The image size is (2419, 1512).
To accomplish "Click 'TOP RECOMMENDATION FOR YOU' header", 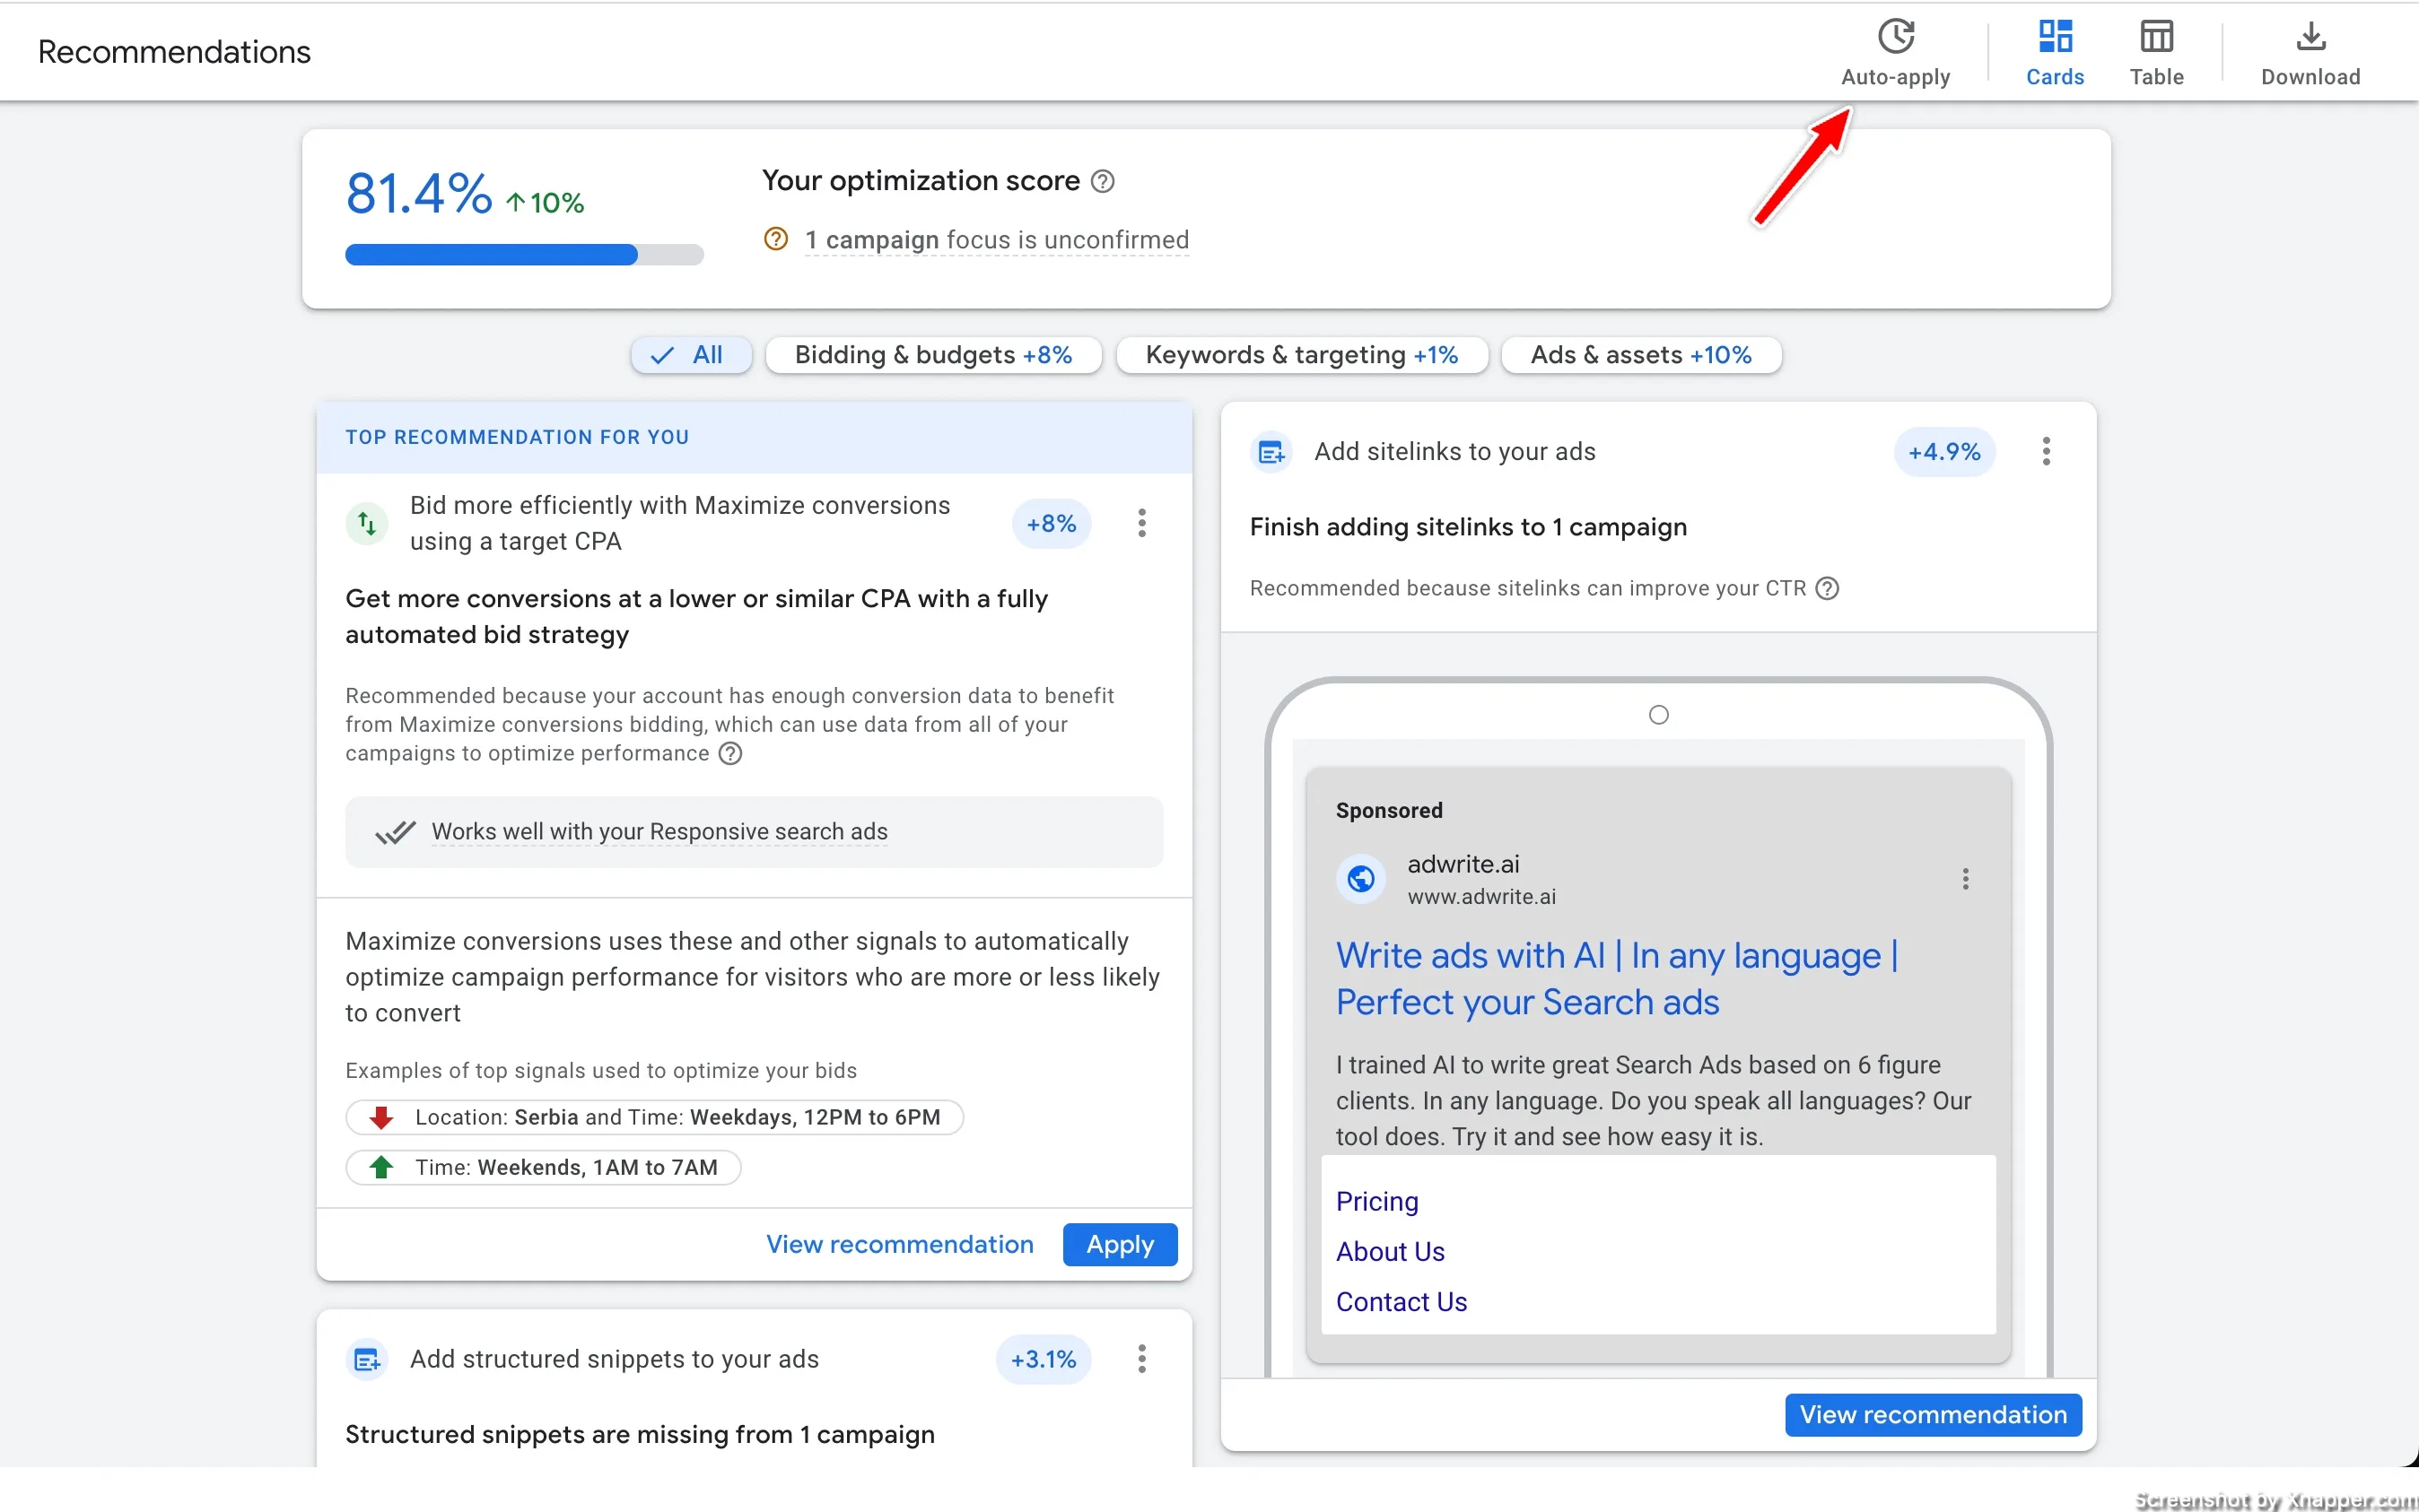I will point(517,437).
